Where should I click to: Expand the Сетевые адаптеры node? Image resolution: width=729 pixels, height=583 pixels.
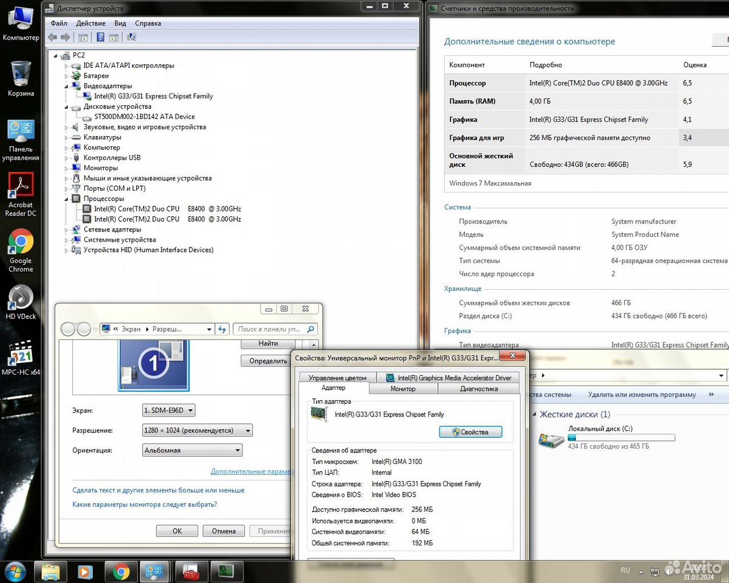[x=67, y=230]
